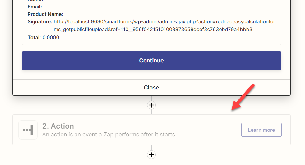
Task: Click the action description text
Action: click(x=109, y=135)
